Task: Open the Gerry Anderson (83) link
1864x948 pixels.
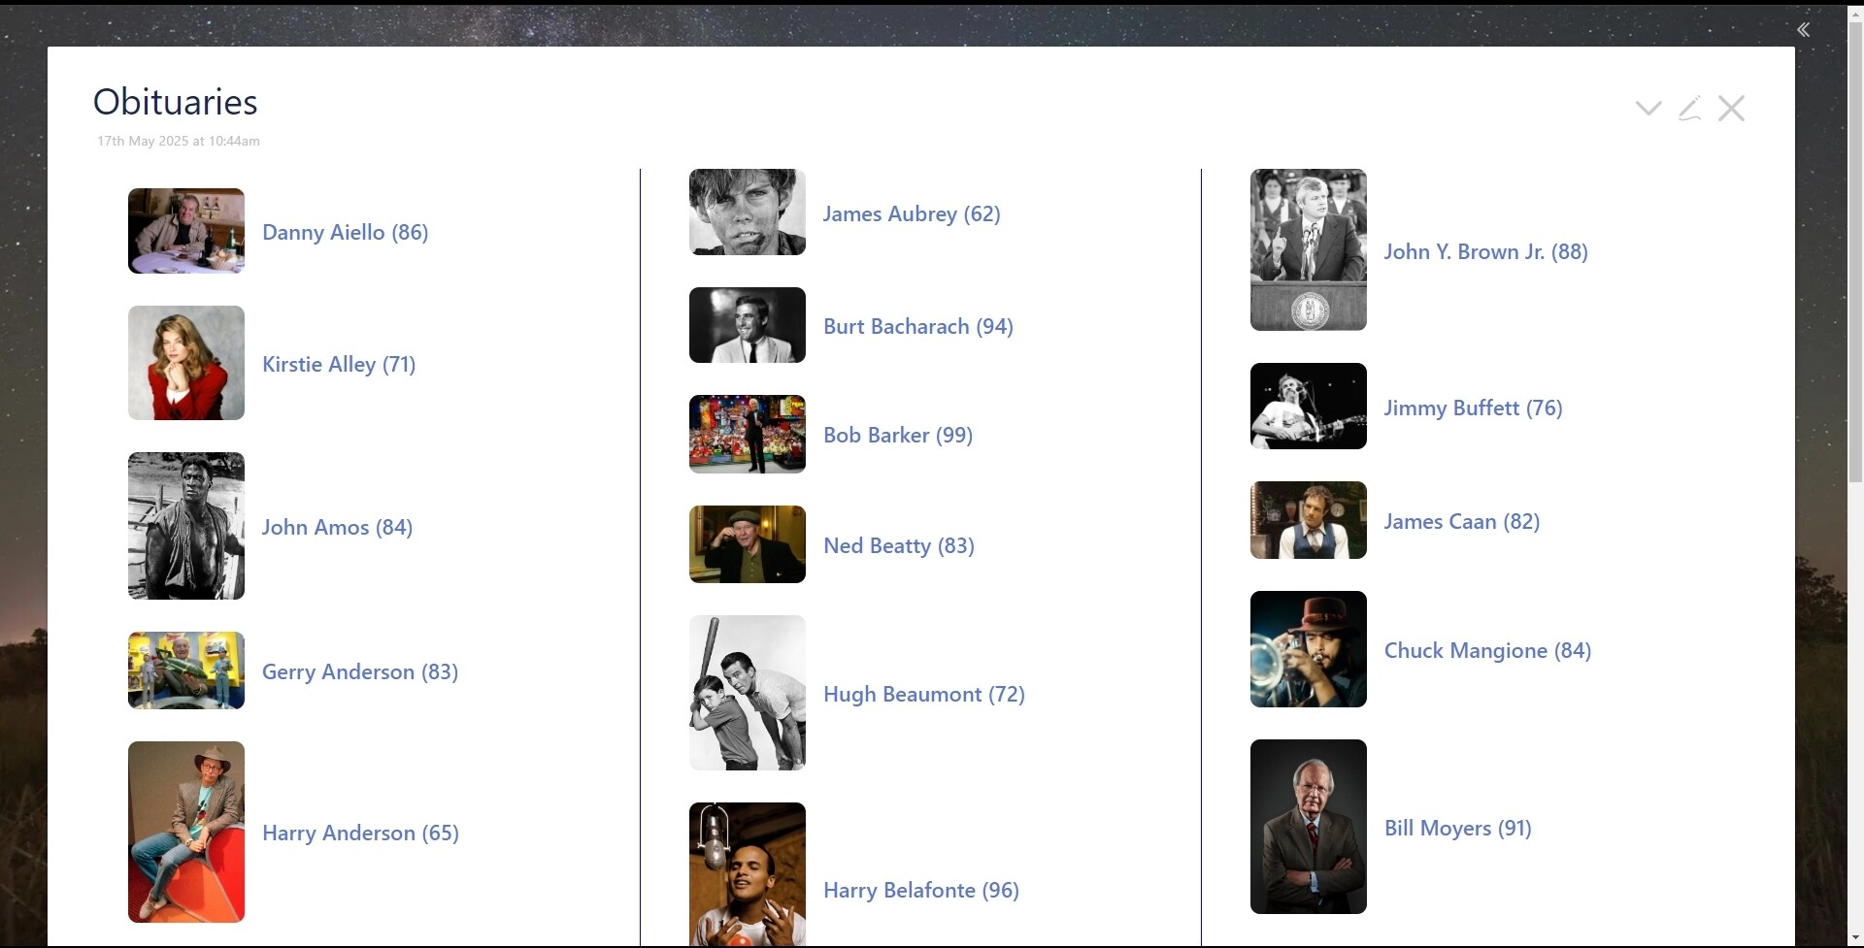Action: 360,671
